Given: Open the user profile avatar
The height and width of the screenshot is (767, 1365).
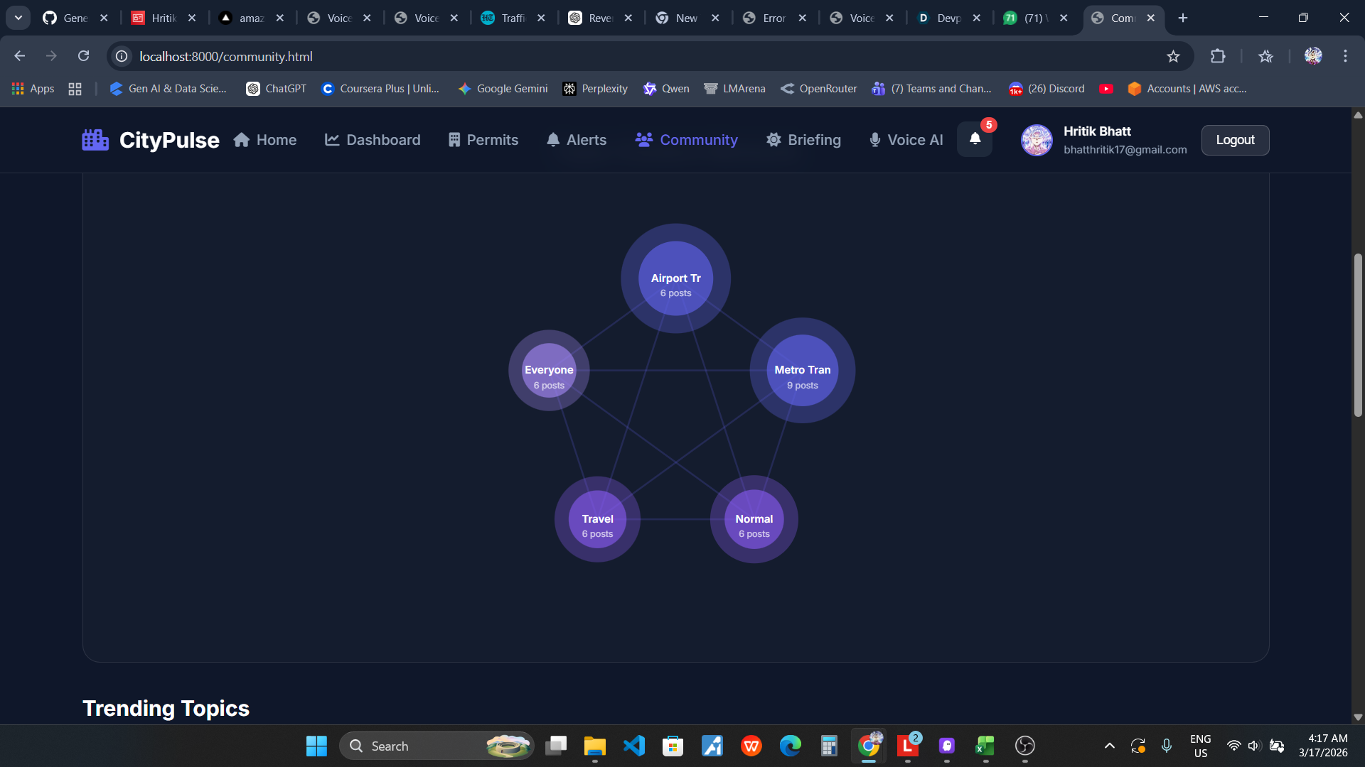Looking at the screenshot, I should point(1037,140).
